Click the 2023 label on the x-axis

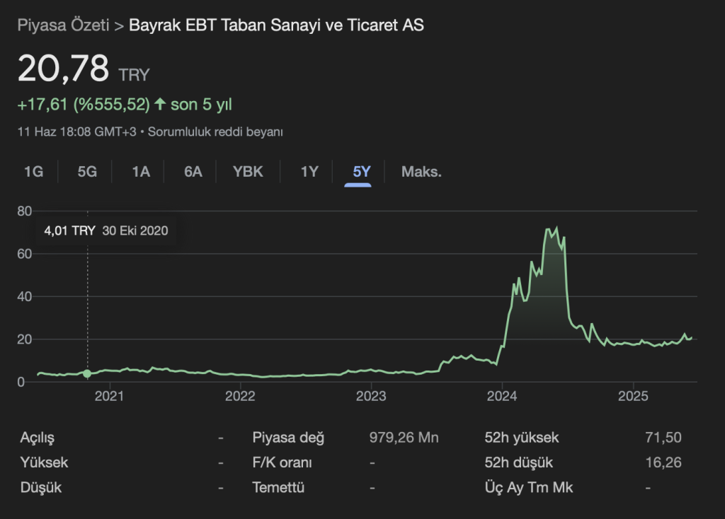pyautogui.click(x=371, y=395)
